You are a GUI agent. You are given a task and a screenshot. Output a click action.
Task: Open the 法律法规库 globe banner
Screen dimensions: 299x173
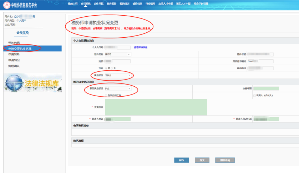(32, 83)
